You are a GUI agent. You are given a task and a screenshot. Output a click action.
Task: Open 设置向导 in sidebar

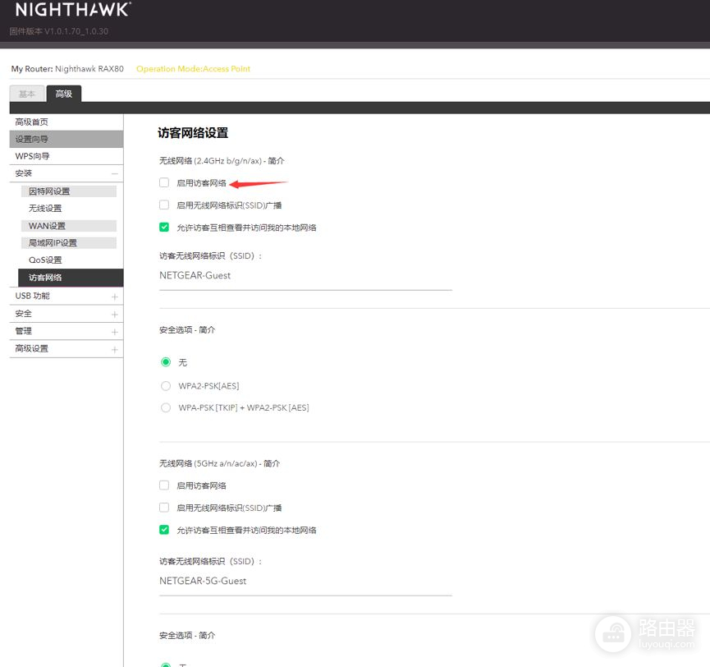tap(32, 139)
